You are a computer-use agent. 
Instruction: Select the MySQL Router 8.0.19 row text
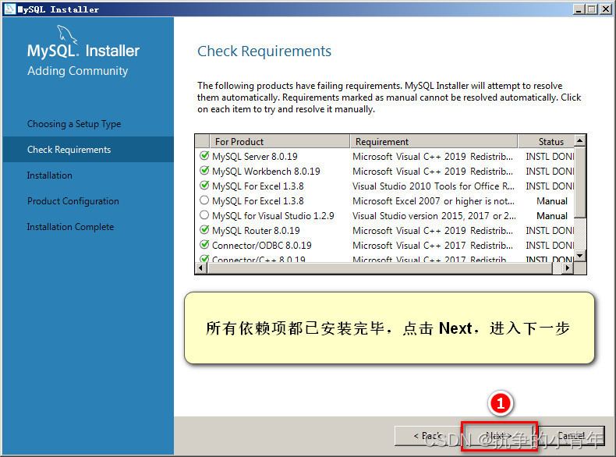[x=256, y=230]
